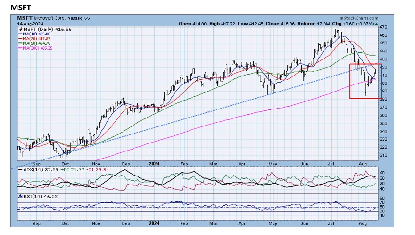Click the green up-arrow beside Chg value

coord(376,24)
